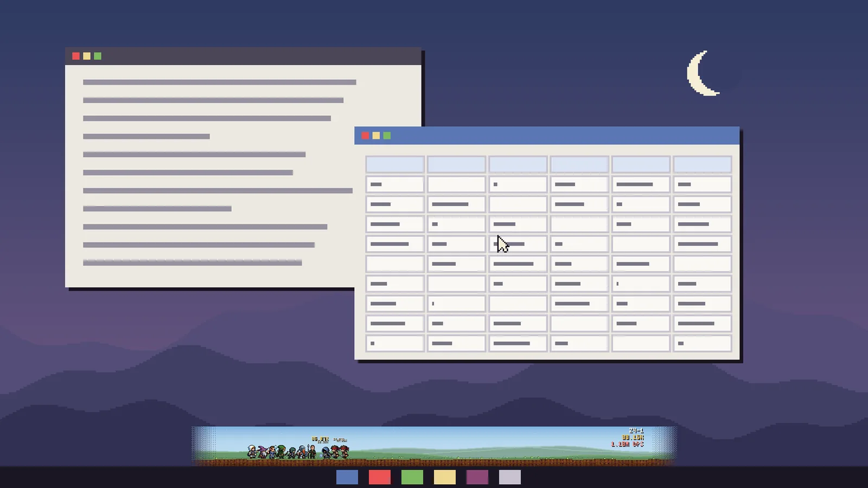Screen dimensions: 868x488
Task: Click yellow minimize button on spreadsheet window
Action: pos(376,136)
